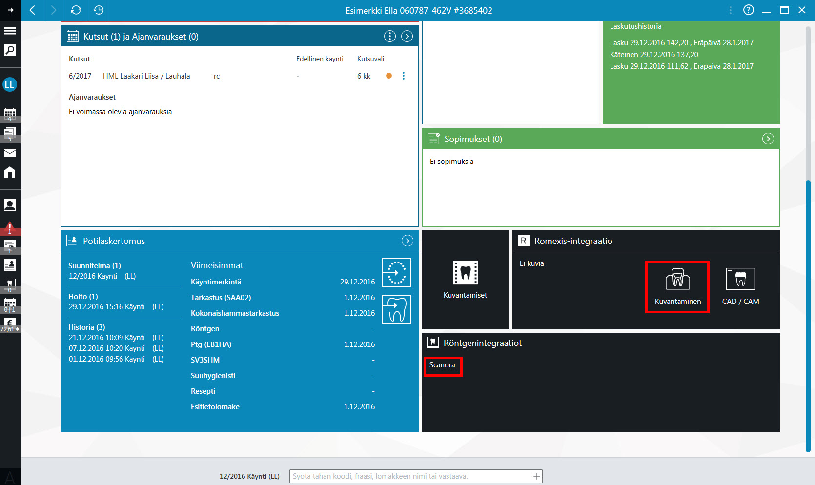Viewport: 815px width, 485px height.
Task: Go to home icon in sidebar
Action: [x=10, y=172]
